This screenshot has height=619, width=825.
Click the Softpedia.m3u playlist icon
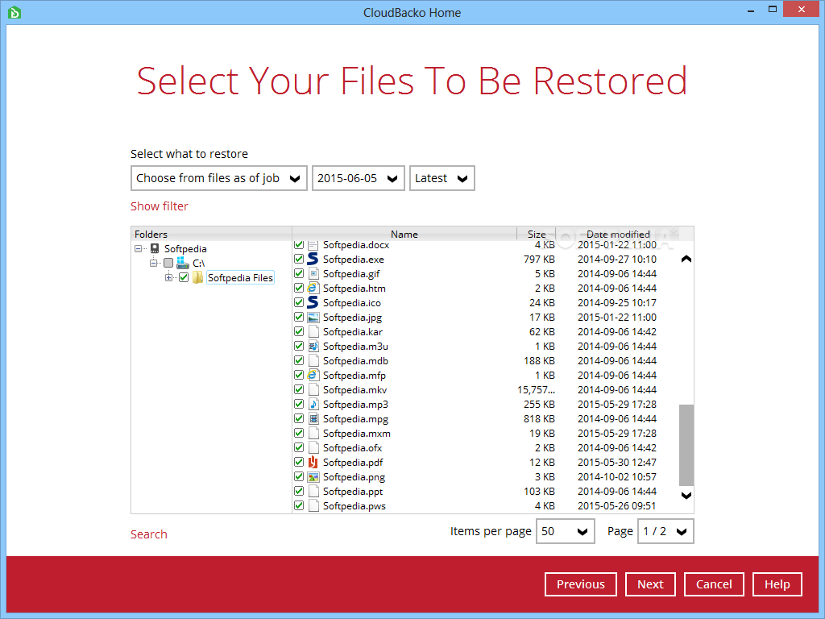313,347
